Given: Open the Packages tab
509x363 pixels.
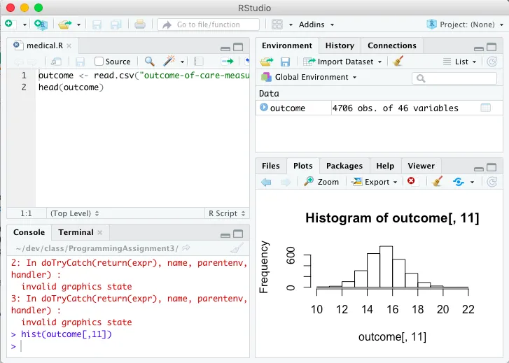Looking at the screenshot, I should [x=344, y=166].
